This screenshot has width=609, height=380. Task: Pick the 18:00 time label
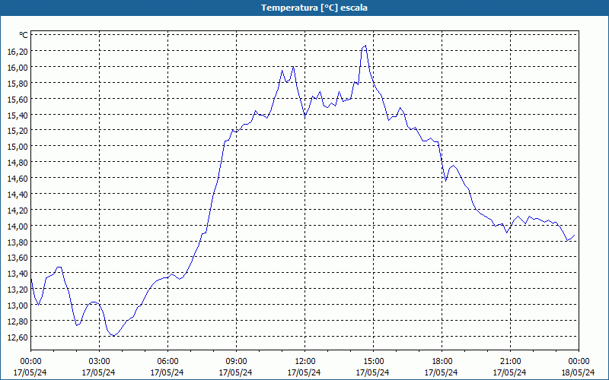click(x=442, y=361)
